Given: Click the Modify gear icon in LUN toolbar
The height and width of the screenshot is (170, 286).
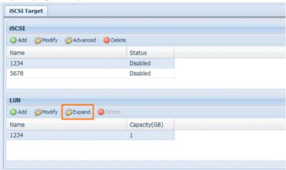Looking at the screenshot, I should tap(38, 112).
